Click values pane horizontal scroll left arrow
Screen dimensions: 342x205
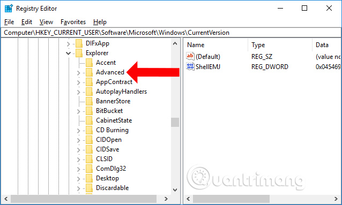click(x=189, y=199)
